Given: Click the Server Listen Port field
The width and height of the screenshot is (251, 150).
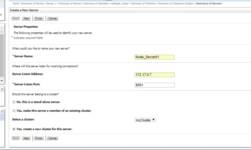Looking at the screenshot, I should click(154, 85).
